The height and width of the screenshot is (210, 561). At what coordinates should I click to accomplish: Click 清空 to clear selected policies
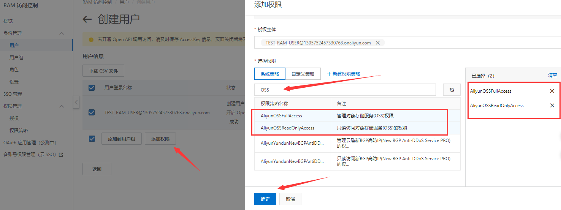coord(553,75)
